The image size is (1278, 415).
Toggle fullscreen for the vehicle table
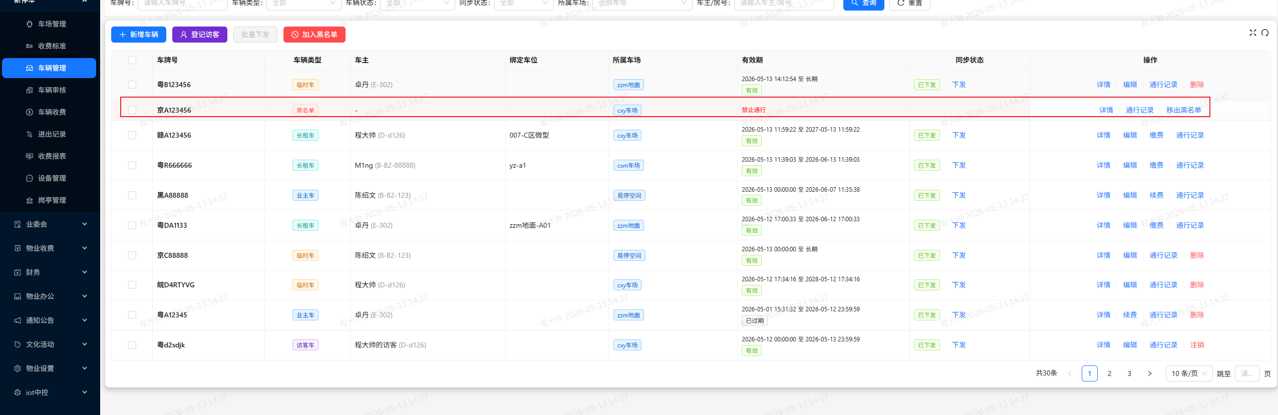point(1253,33)
